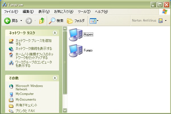Go back with the green 戻る arrow
This screenshot has width=171, height=114.
[11, 21]
